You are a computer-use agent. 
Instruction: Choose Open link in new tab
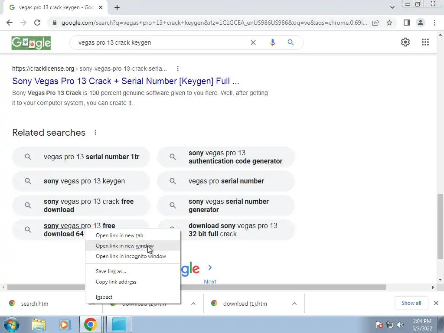point(133,235)
